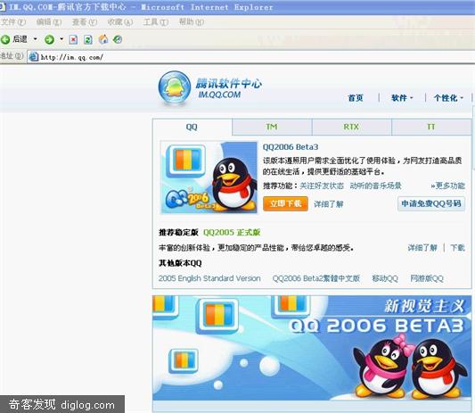Open the QQ2006 Beta3 title link
475x413 pixels.
tap(291, 147)
